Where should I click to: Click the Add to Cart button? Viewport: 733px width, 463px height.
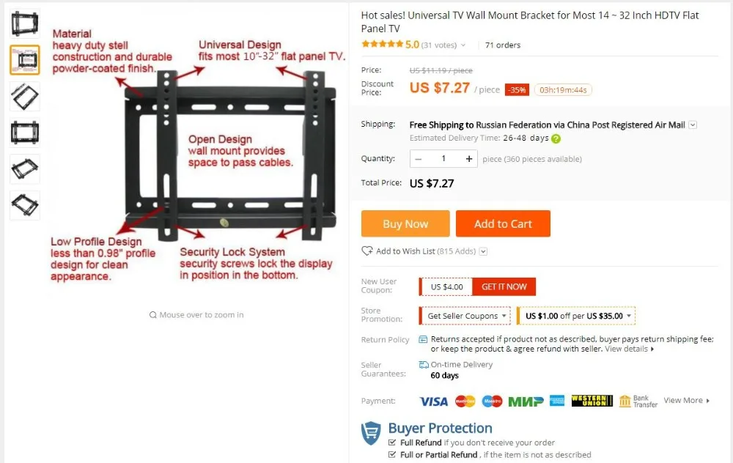tap(503, 223)
